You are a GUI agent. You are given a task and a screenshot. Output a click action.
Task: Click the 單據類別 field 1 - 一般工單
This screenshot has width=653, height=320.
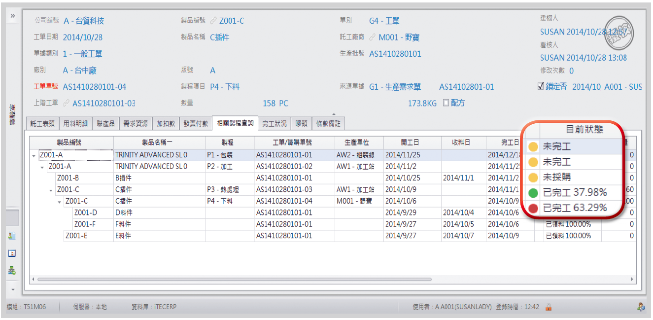pyautogui.click(x=83, y=54)
